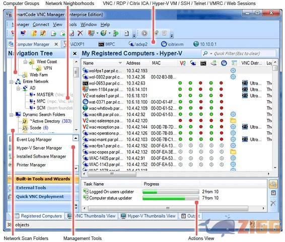
Task: Click the up arrow of the tools list
Action: click(76, 138)
